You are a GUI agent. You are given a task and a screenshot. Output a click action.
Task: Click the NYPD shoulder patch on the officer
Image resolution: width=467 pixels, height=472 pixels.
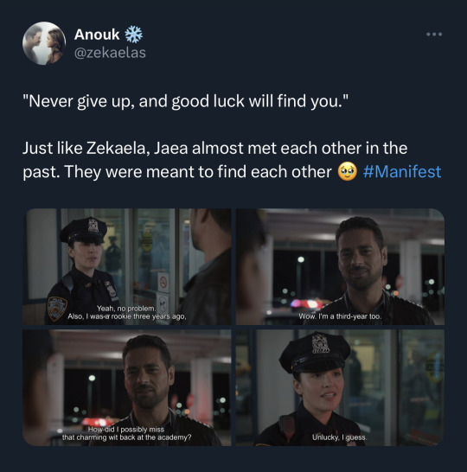tap(56, 309)
